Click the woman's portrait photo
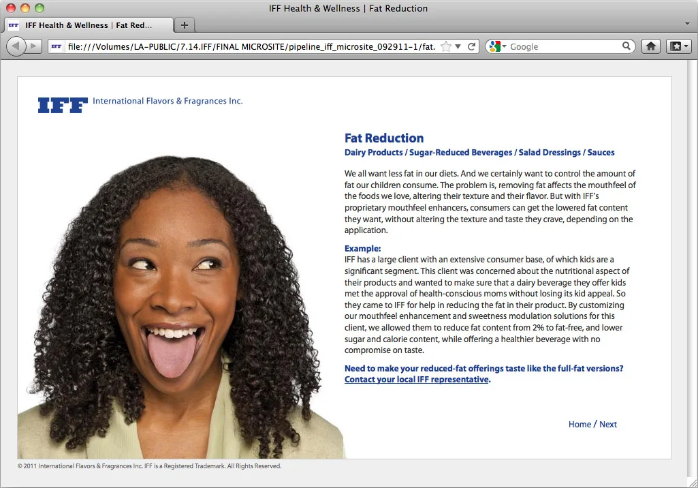 coord(182,307)
